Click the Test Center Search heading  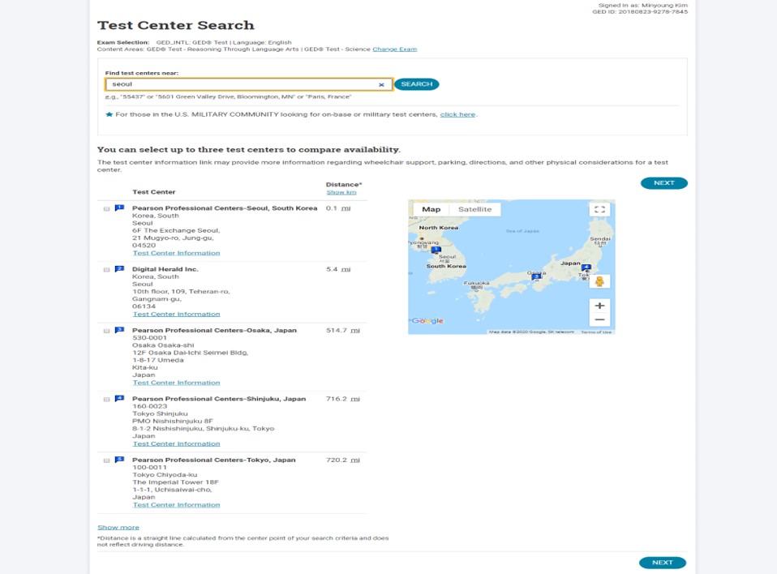click(x=176, y=25)
